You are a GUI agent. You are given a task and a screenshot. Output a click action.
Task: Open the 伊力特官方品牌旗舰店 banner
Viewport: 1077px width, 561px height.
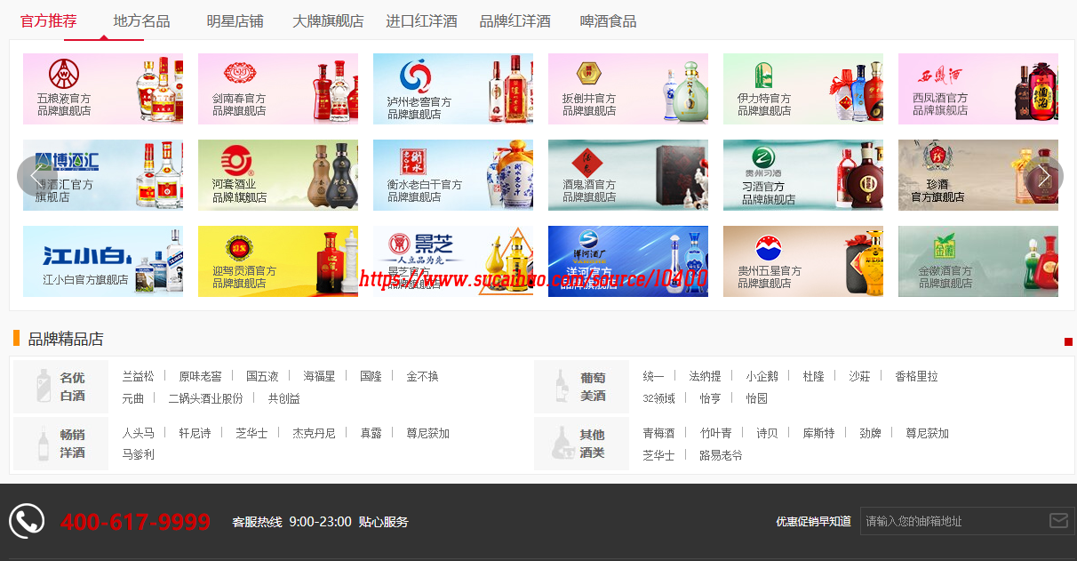pyautogui.click(x=803, y=89)
